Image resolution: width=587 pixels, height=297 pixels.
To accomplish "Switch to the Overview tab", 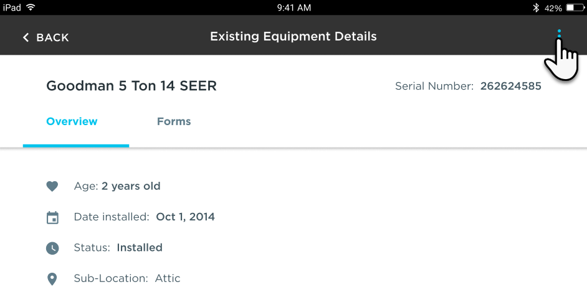I will pos(72,121).
